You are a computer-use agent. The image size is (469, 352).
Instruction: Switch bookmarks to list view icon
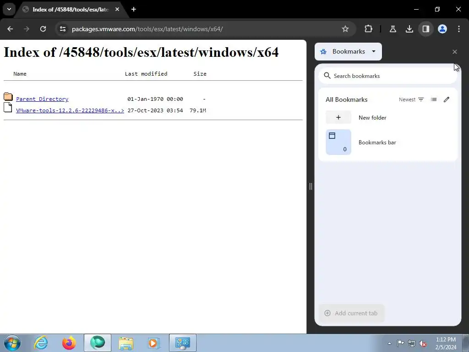(434, 99)
